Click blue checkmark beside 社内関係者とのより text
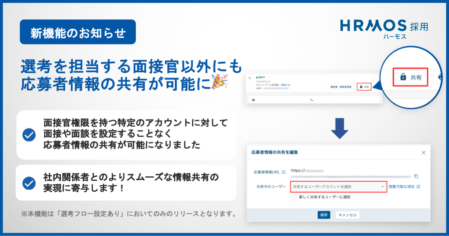This screenshot has width=449, height=236. (x=29, y=183)
